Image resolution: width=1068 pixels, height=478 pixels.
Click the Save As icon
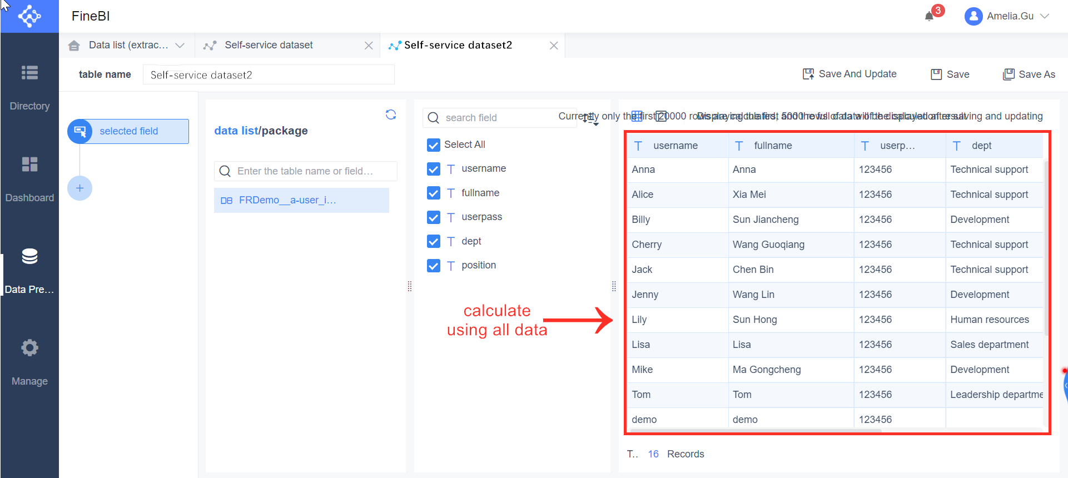(1009, 74)
